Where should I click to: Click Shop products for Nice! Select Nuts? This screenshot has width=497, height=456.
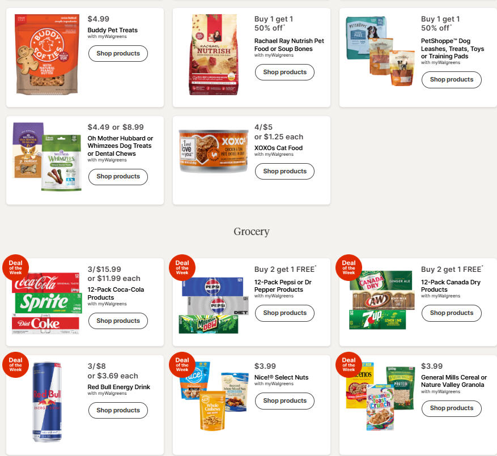click(x=284, y=401)
